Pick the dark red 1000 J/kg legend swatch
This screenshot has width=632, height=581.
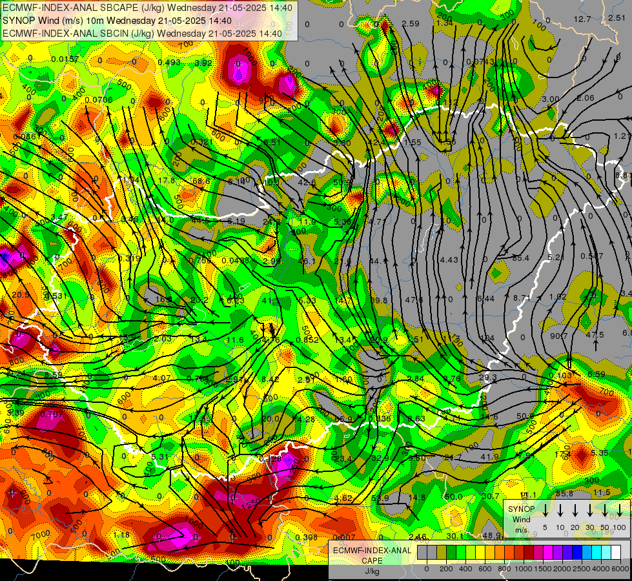[x=529, y=553]
